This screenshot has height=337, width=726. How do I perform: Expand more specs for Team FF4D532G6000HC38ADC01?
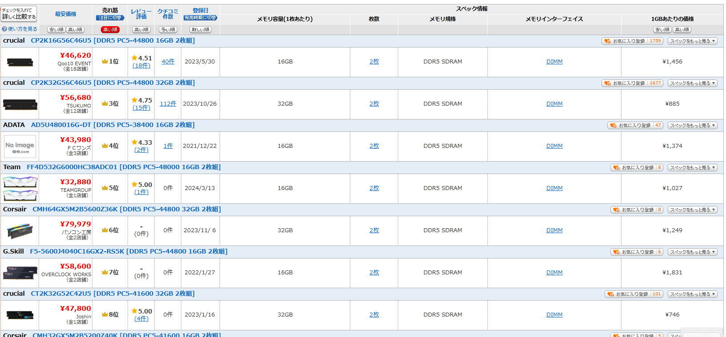(693, 167)
